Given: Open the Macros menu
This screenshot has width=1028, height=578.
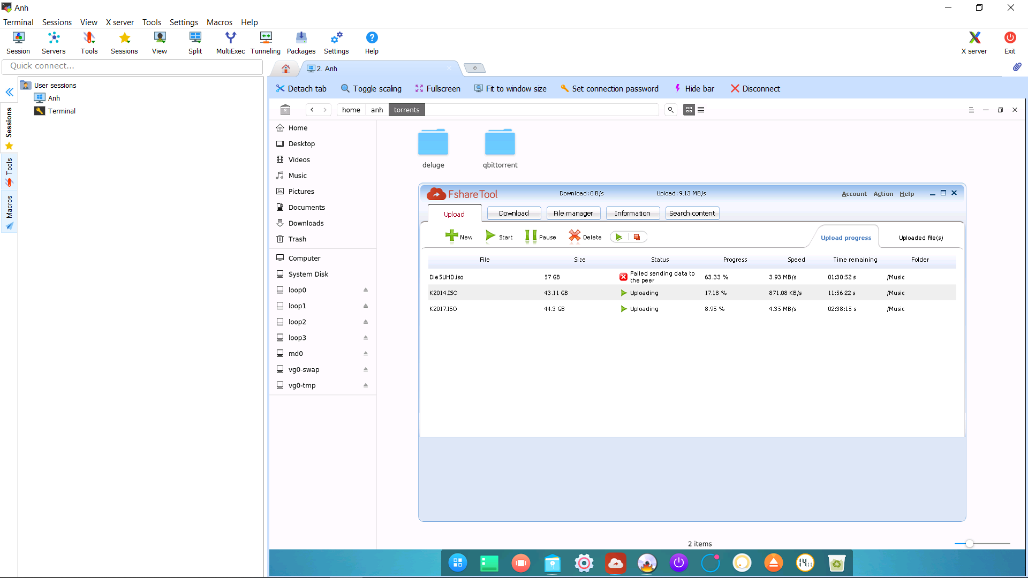Looking at the screenshot, I should tap(220, 22).
